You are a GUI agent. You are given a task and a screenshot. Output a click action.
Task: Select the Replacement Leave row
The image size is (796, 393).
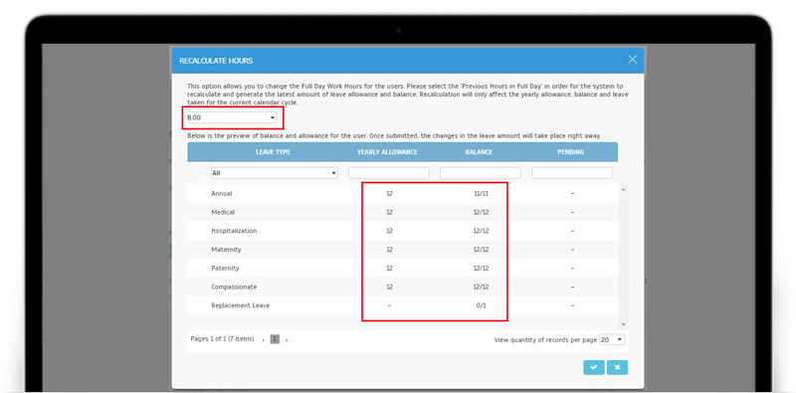click(403, 305)
